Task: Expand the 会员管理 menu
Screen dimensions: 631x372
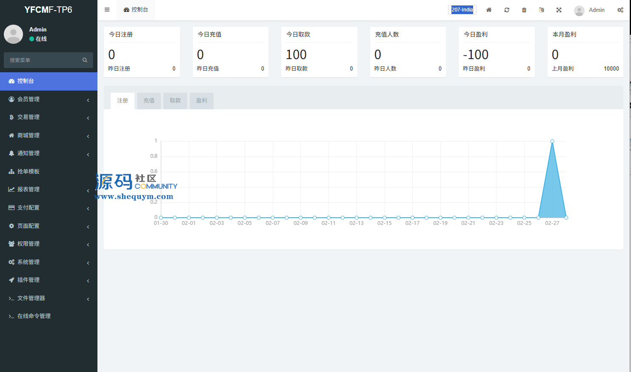Action: point(29,99)
